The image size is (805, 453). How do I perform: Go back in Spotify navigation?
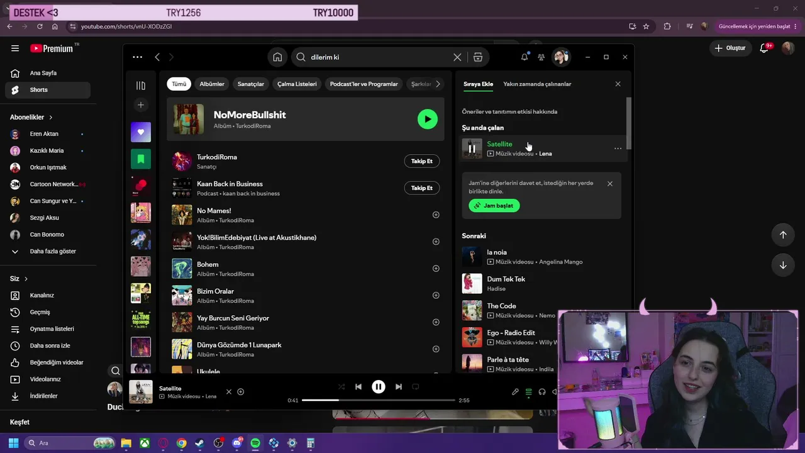pos(157,57)
